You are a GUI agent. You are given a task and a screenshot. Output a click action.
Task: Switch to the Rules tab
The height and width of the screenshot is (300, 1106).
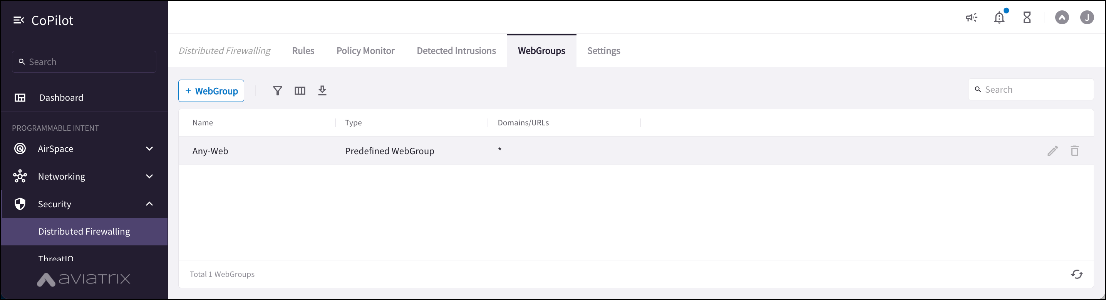(x=303, y=50)
